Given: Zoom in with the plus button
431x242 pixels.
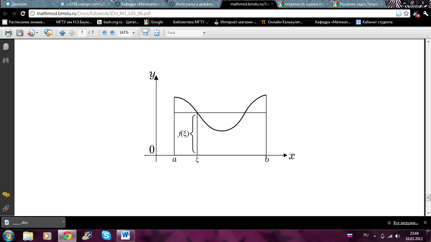Looking at the screenshot, I should (112, 32).
